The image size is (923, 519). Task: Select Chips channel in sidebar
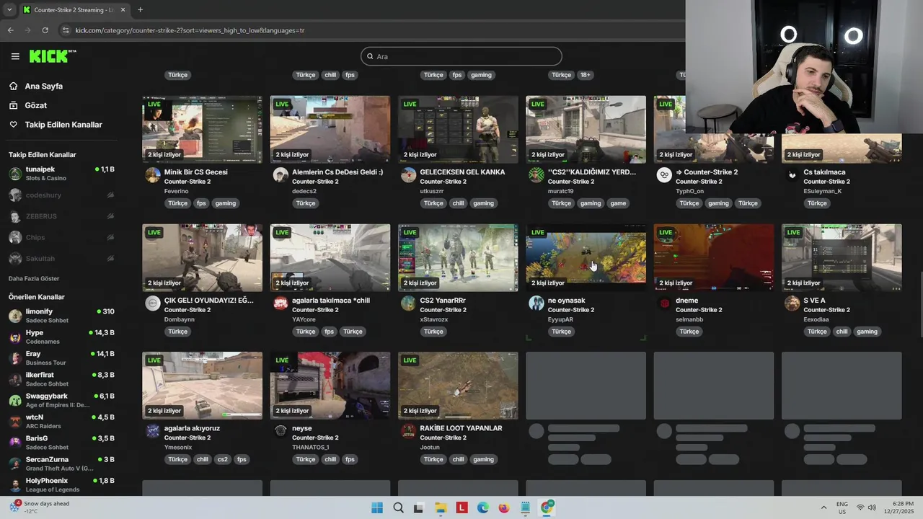(61, 237)
